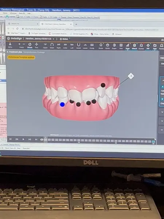Expand the first collapsed section in the right panel
Image resolution: width=164 pixels, height=219 pixels.
pos(162,112)
